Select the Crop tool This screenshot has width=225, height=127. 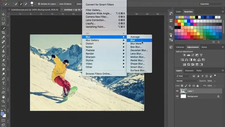click(x=3, y=33)
